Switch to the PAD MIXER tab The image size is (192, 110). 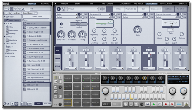point(138,4)
